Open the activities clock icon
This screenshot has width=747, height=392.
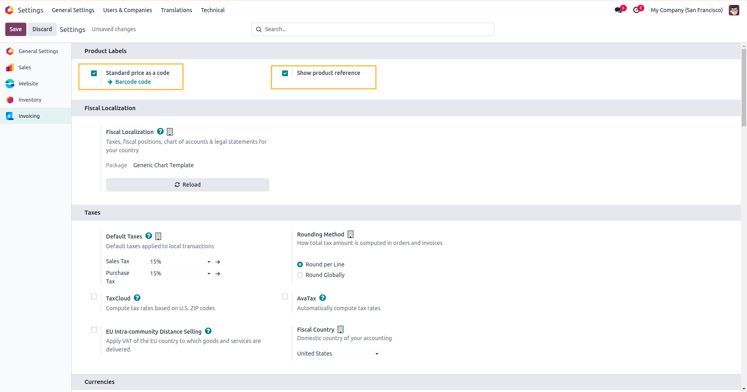pyautogui.click(x=636, y=10)
